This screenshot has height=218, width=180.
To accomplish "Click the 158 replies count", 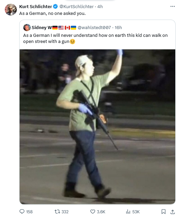I will pyautogui.click(x=29, y=212).
